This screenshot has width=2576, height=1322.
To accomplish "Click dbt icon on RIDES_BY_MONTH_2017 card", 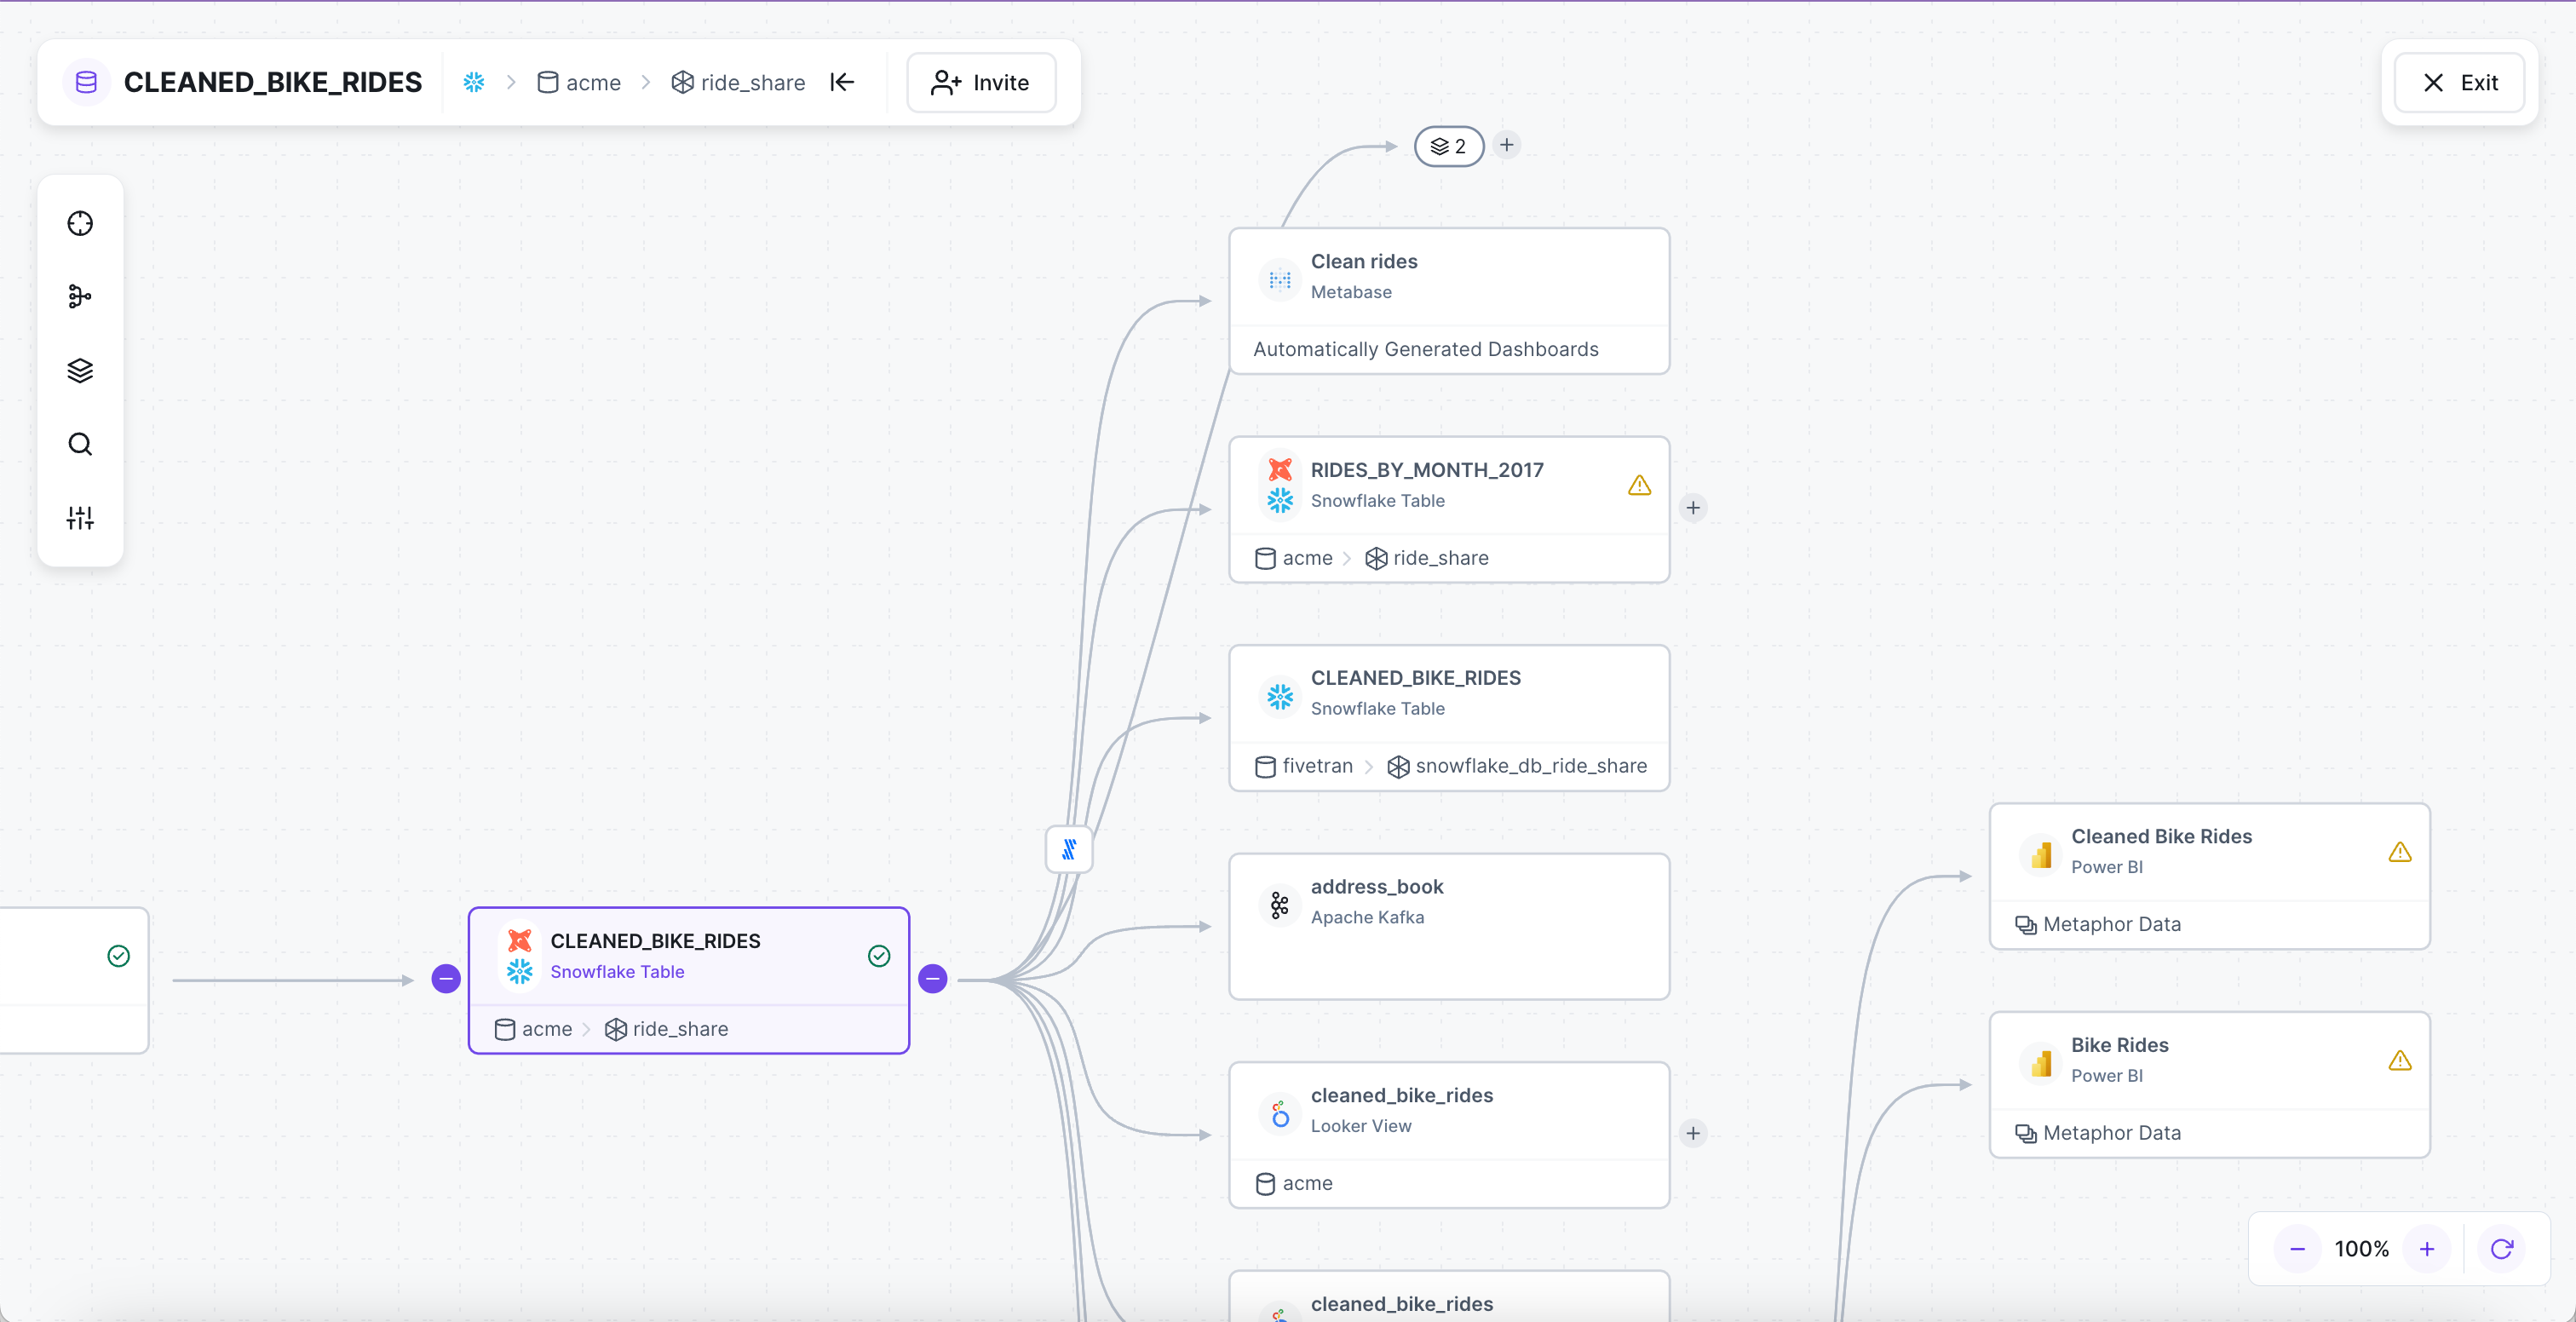I will coord(1280,469).
